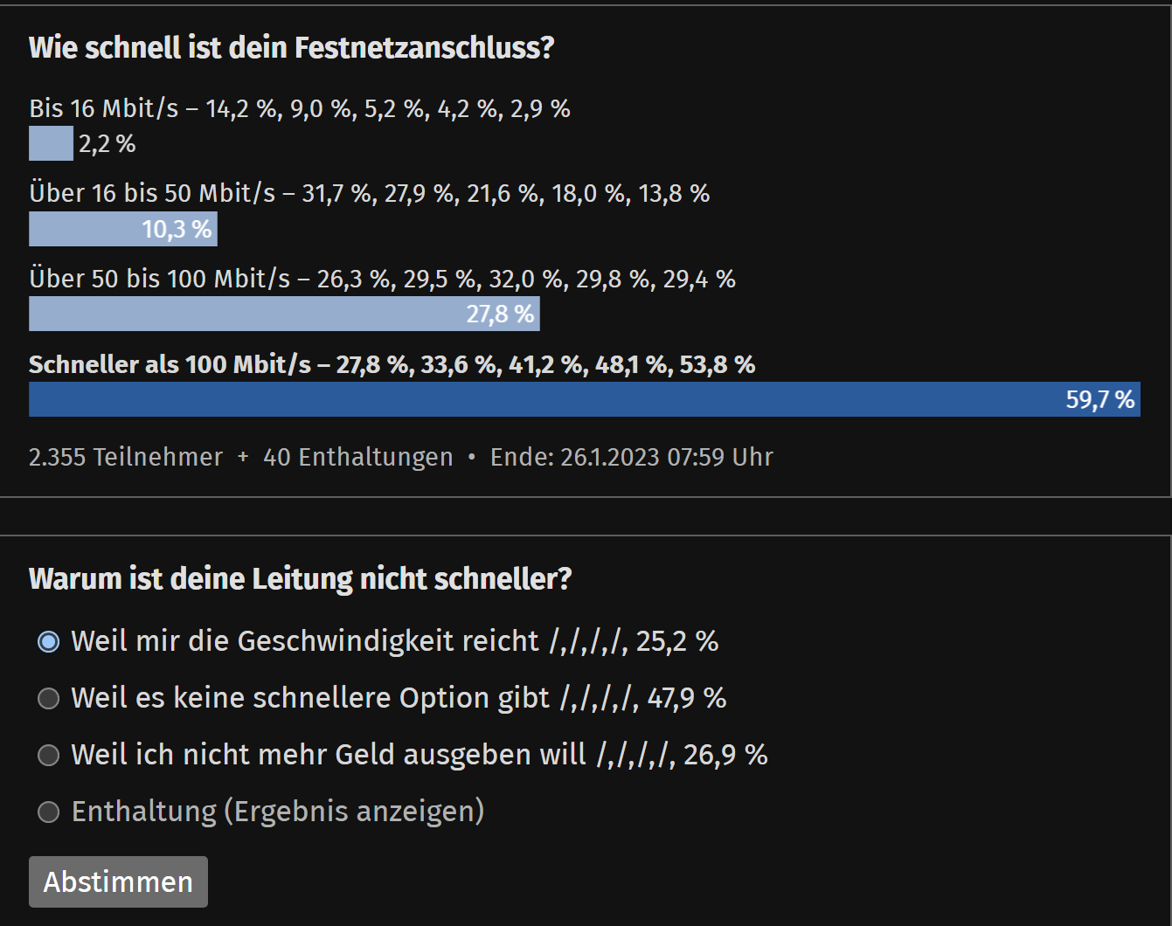Viewport: 1172px width, 926px height.
Task: Click the '40 Enthaltungen' text
Action: [358, 457]
